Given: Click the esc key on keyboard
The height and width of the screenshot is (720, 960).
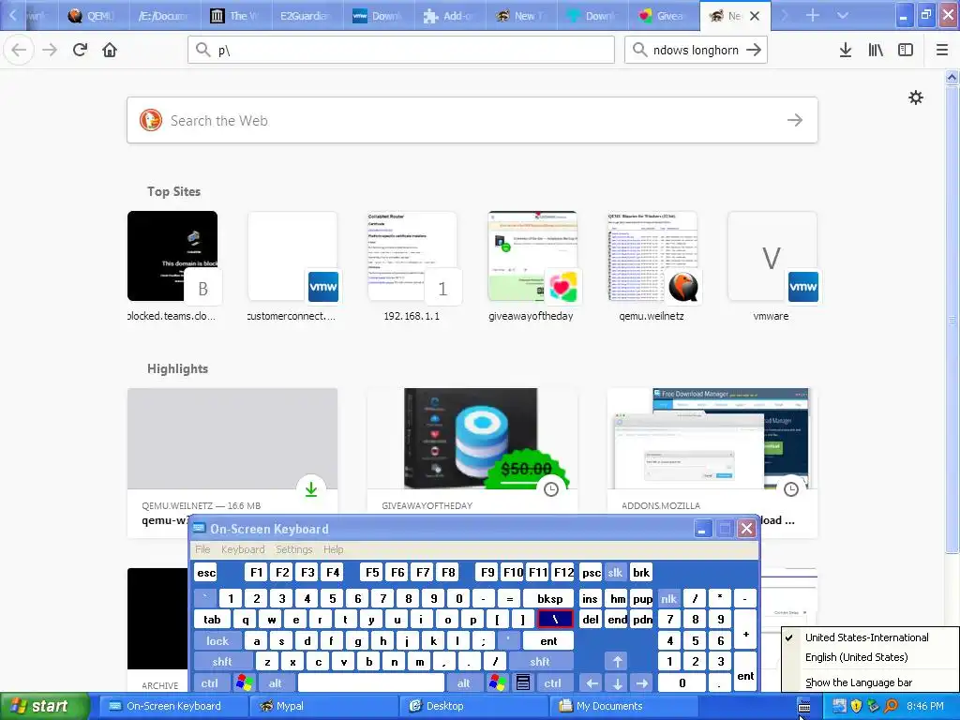Looking at the screenshot, I should (x=206, y=573).
